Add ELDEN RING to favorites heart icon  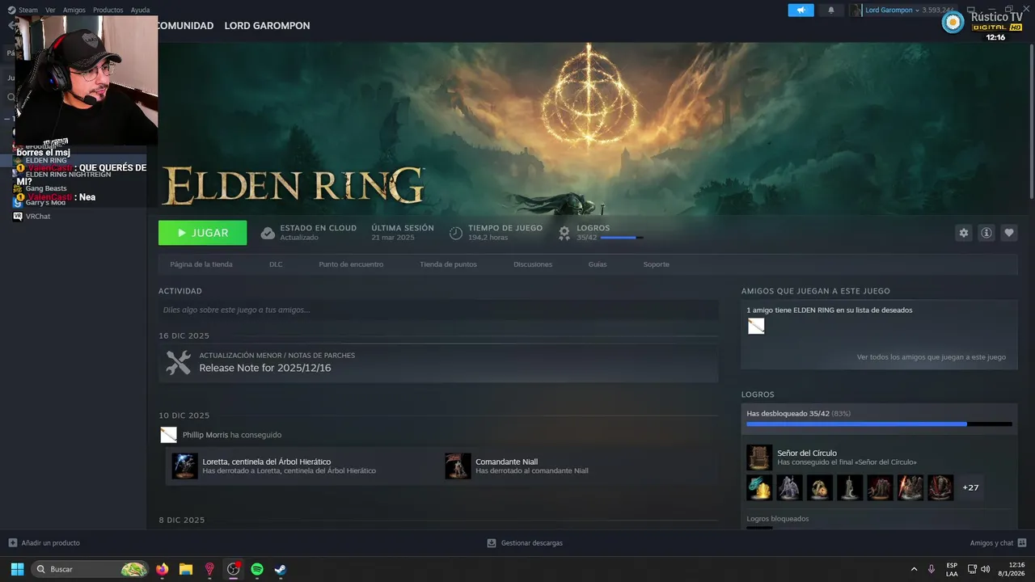pos(1009,233)
